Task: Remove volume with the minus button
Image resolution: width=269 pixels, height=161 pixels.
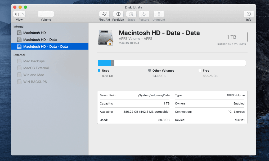Action: click(x=50, y=14)
